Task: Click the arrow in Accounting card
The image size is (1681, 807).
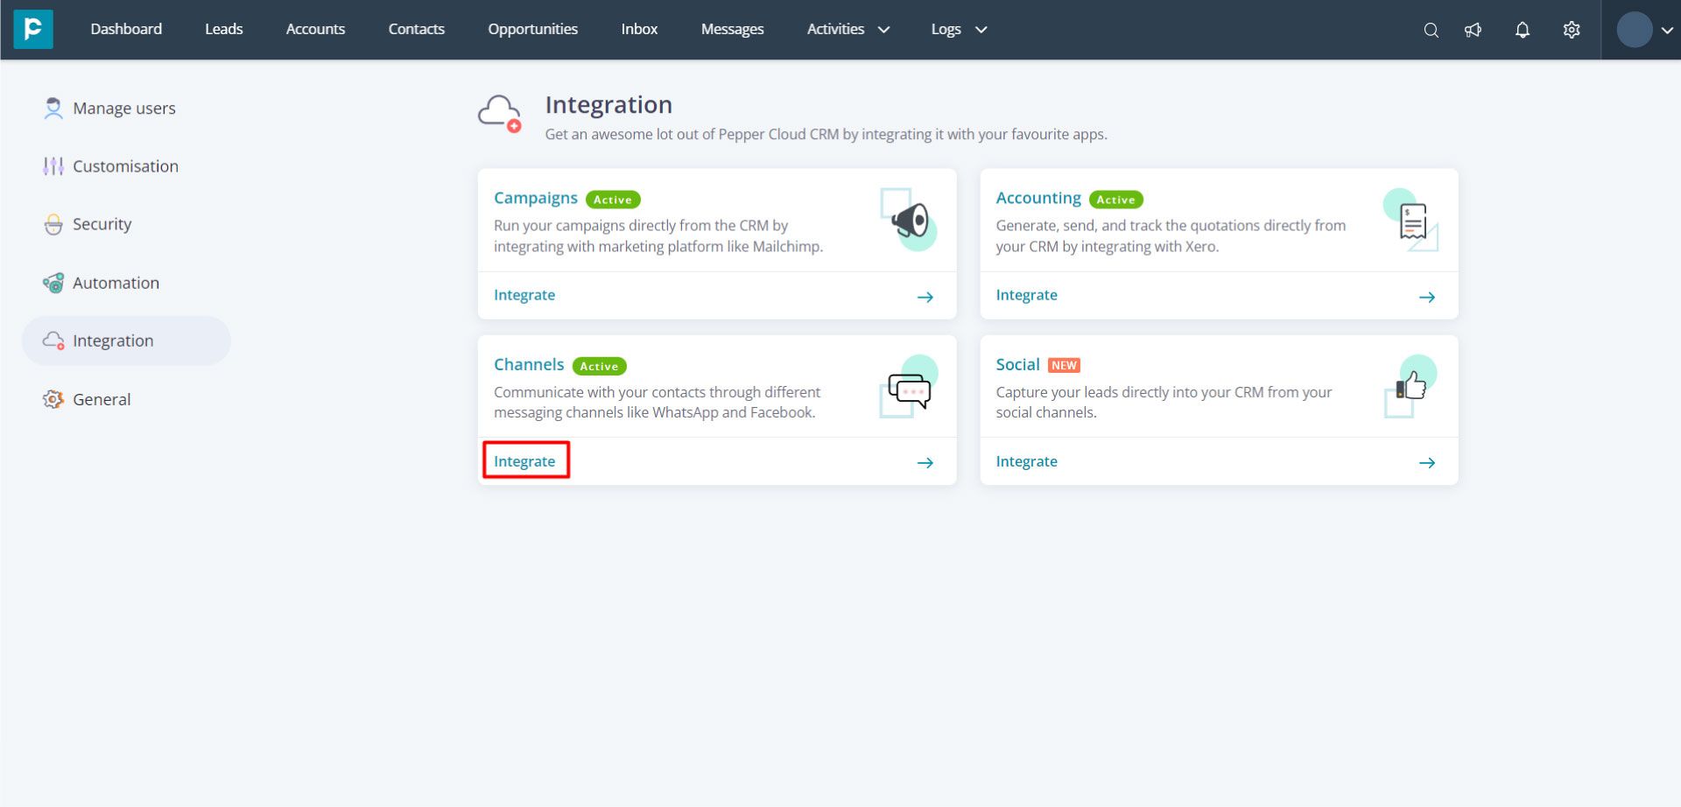Action: [1427, 297]
